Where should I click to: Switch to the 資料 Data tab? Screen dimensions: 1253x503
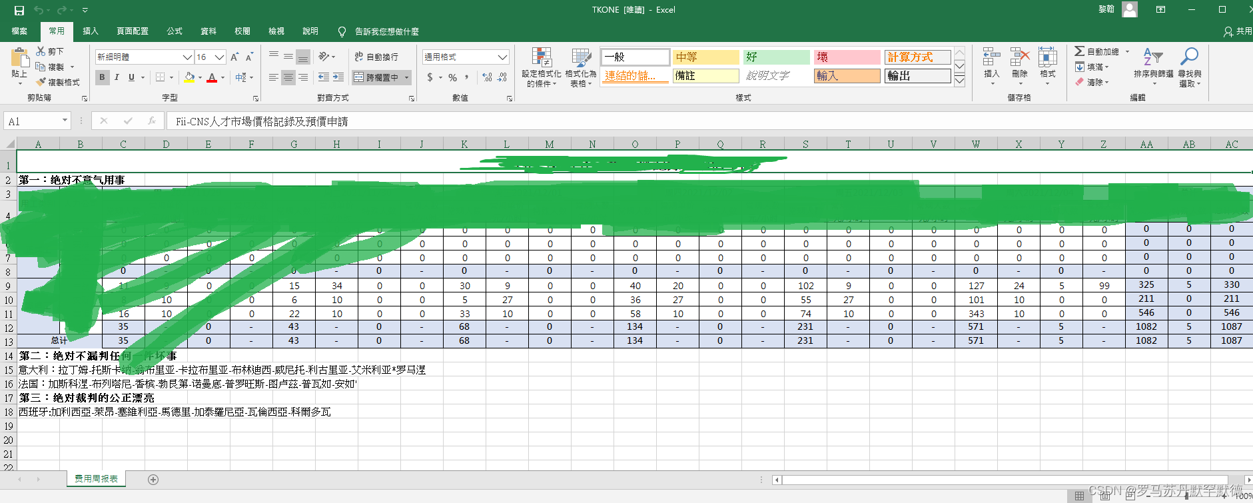click(x=209, y=31)
